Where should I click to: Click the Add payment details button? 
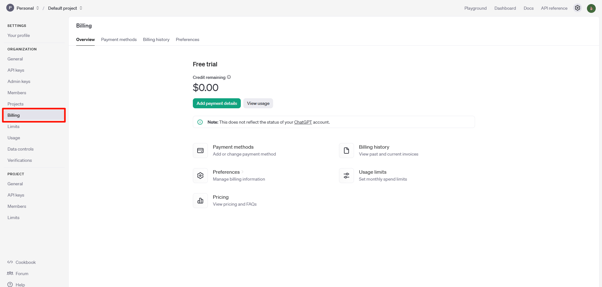click(217, 103)
